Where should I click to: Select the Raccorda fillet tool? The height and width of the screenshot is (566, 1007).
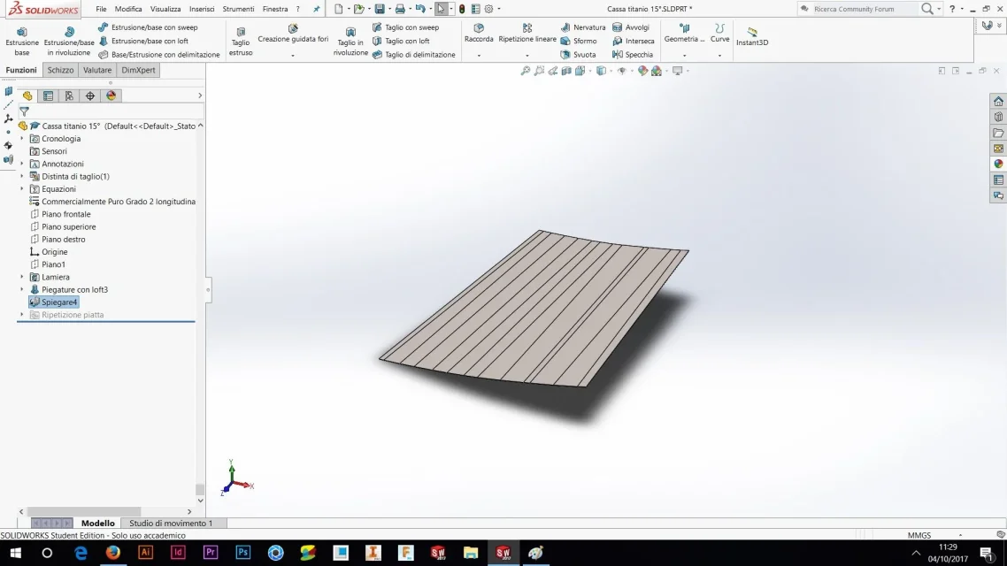tap(479, 34)
